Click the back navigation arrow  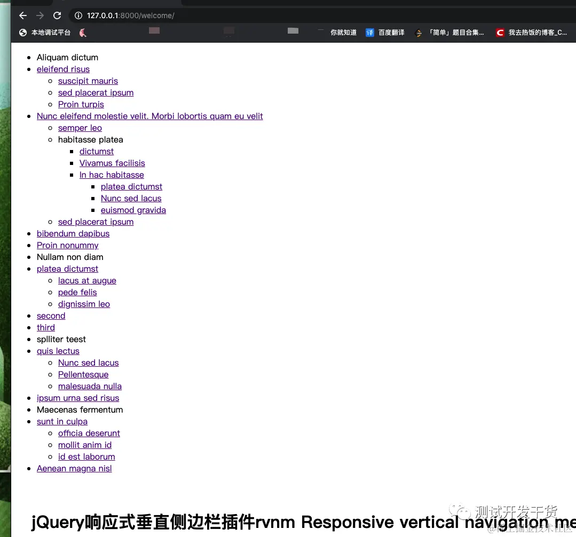tap(22, 15)
